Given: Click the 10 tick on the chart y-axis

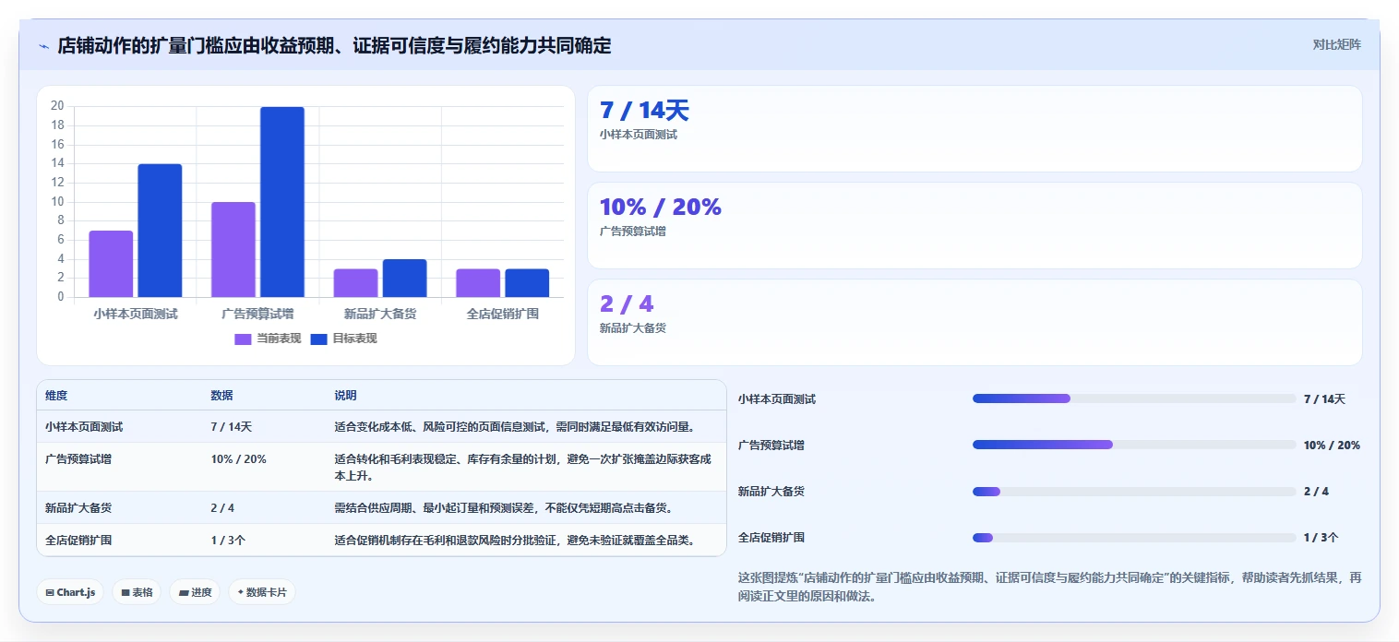Looking at the screenshot, I should [57, 202].
